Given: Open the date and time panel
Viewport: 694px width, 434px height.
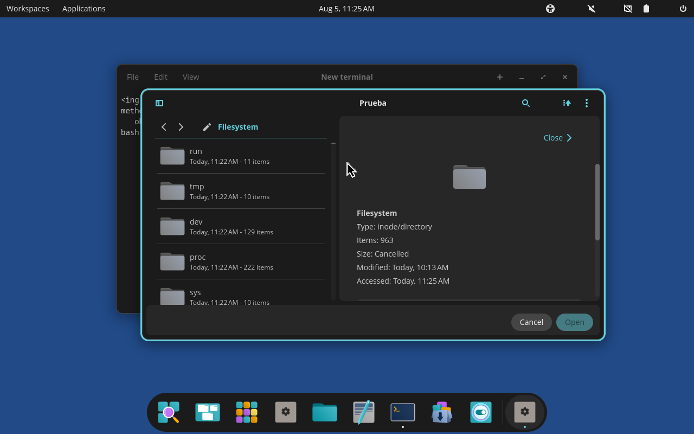Looking at the screenshot, I should 346,9.
